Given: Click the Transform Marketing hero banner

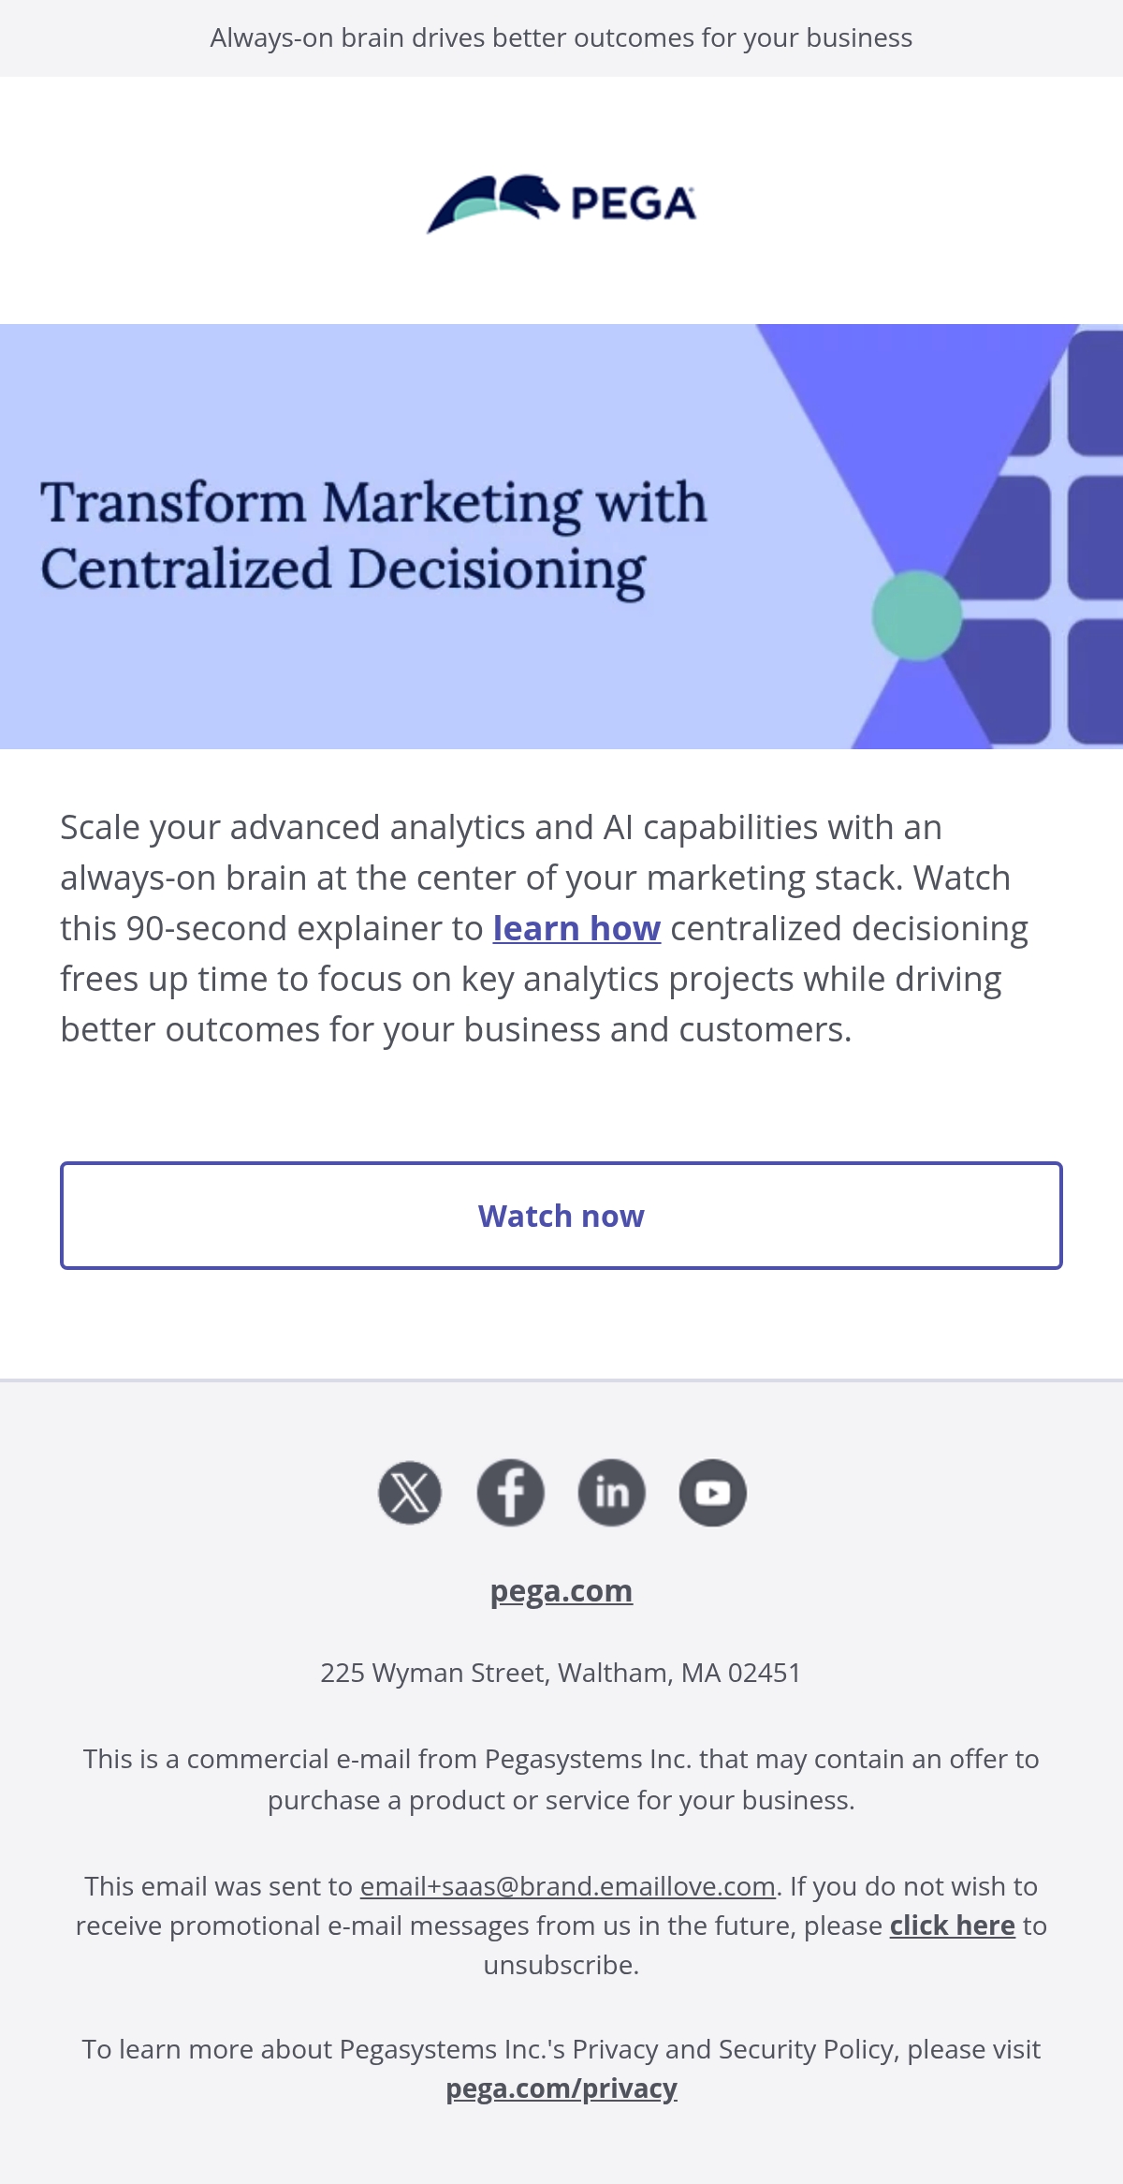Looking at the screenshot, I should [x=561, y=537].
